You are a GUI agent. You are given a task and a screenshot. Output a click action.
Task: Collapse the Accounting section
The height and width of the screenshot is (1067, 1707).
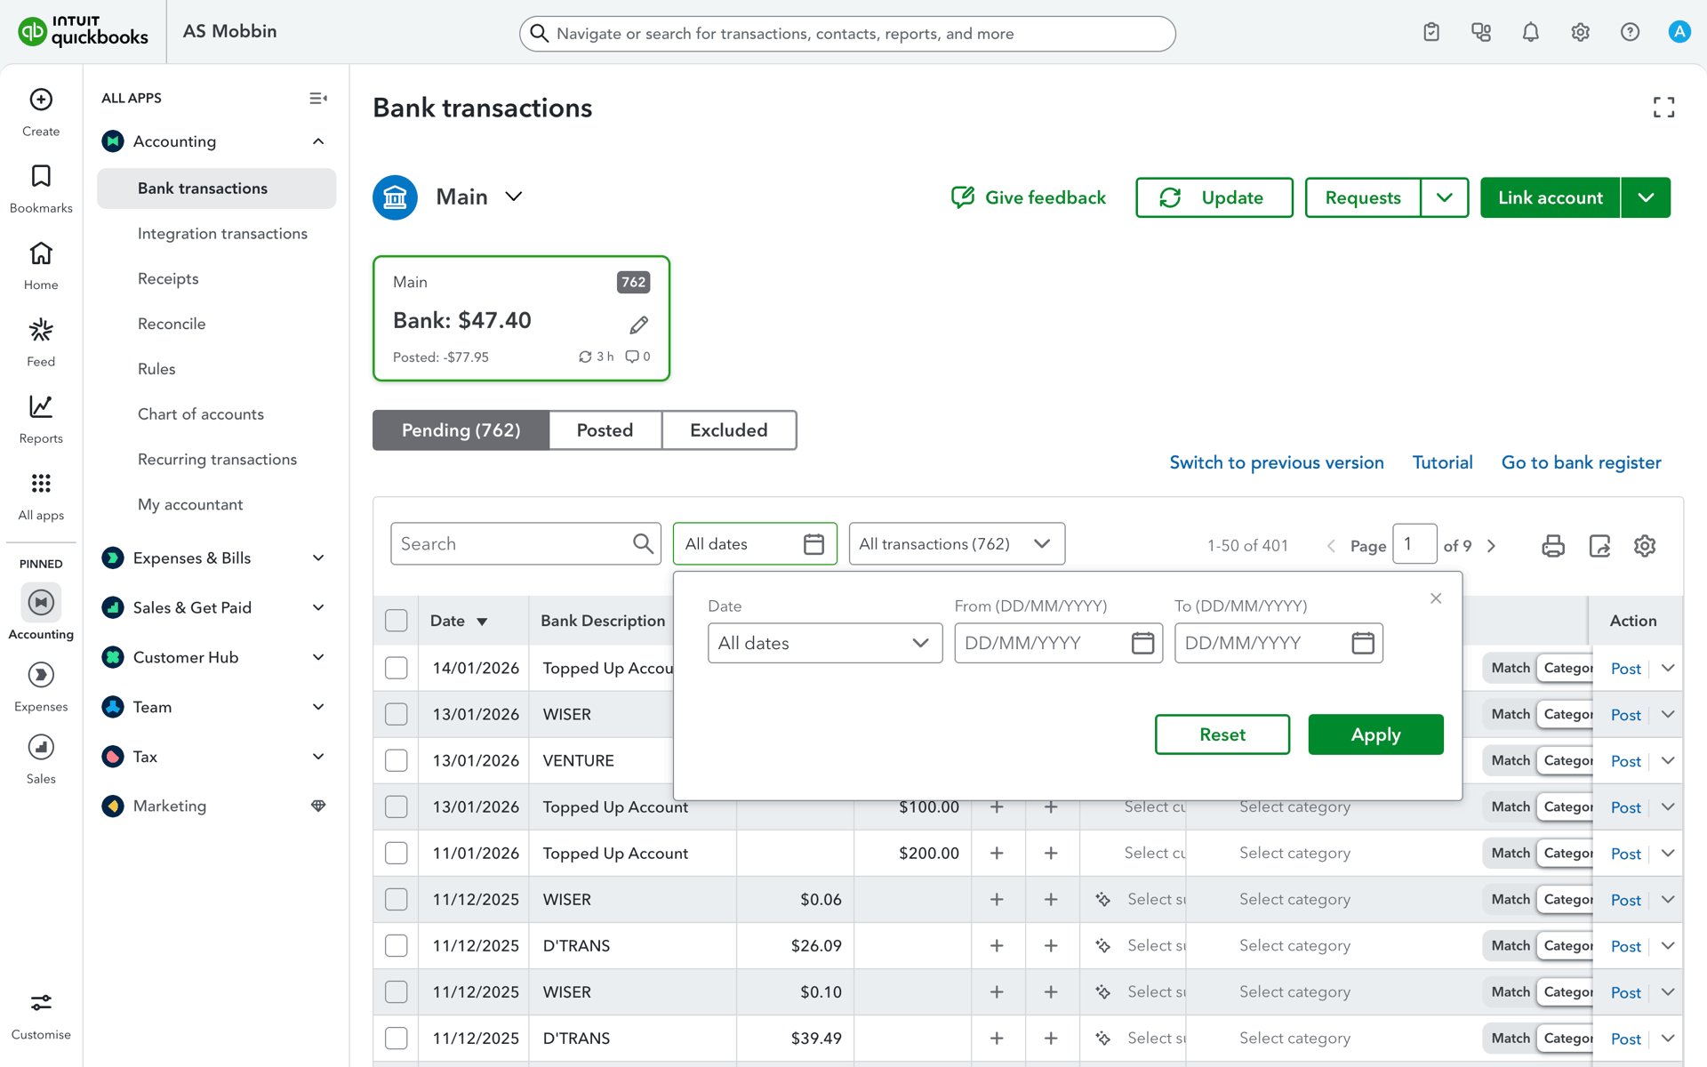point(318,141)
